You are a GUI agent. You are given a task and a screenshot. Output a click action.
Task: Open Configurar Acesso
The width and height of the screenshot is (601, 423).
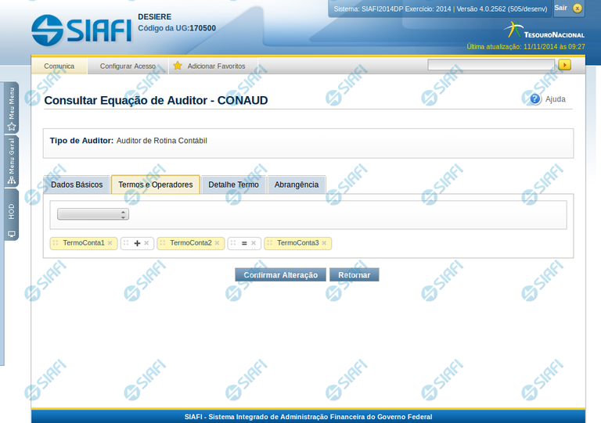(128, 66)
